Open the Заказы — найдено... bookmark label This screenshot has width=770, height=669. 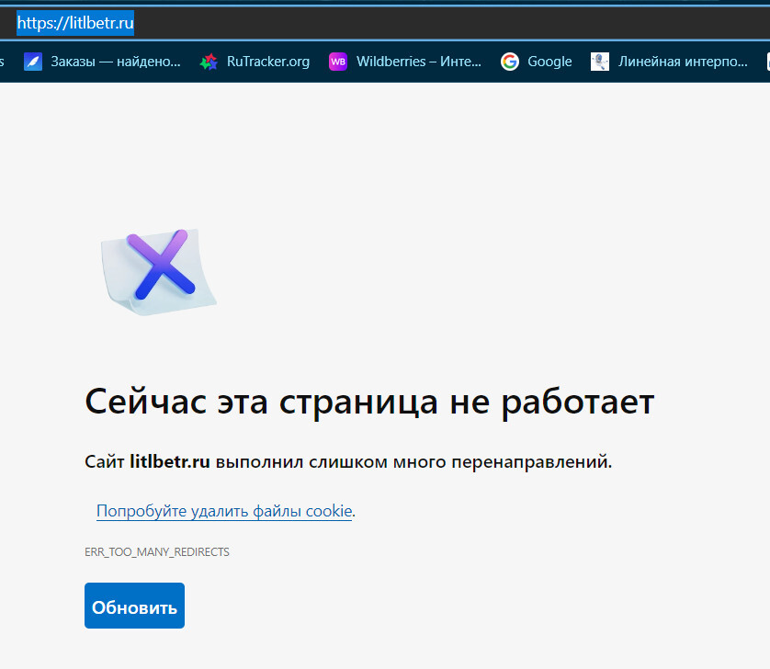[x=116, y=62]
